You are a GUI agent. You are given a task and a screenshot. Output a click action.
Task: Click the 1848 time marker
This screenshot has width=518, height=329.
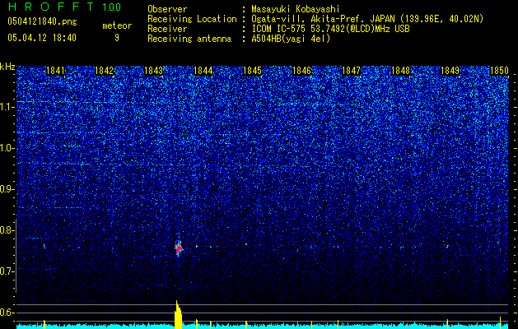coord(400,71)
